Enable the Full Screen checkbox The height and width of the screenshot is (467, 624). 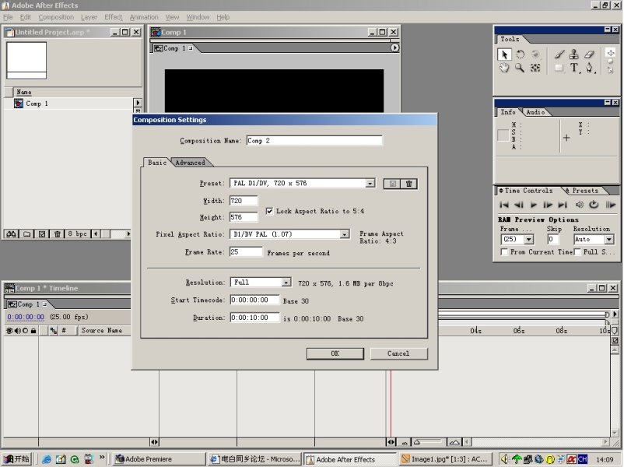pyautogui.click(x=577, y=252)
